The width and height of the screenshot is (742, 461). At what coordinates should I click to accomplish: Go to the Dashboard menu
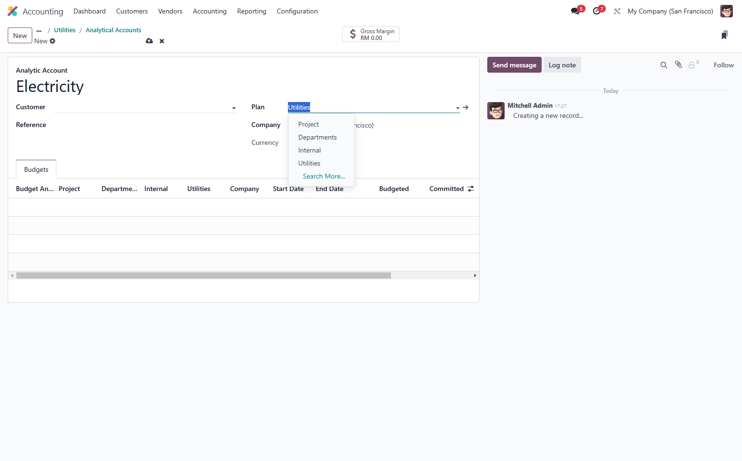(x=90, y=11)
